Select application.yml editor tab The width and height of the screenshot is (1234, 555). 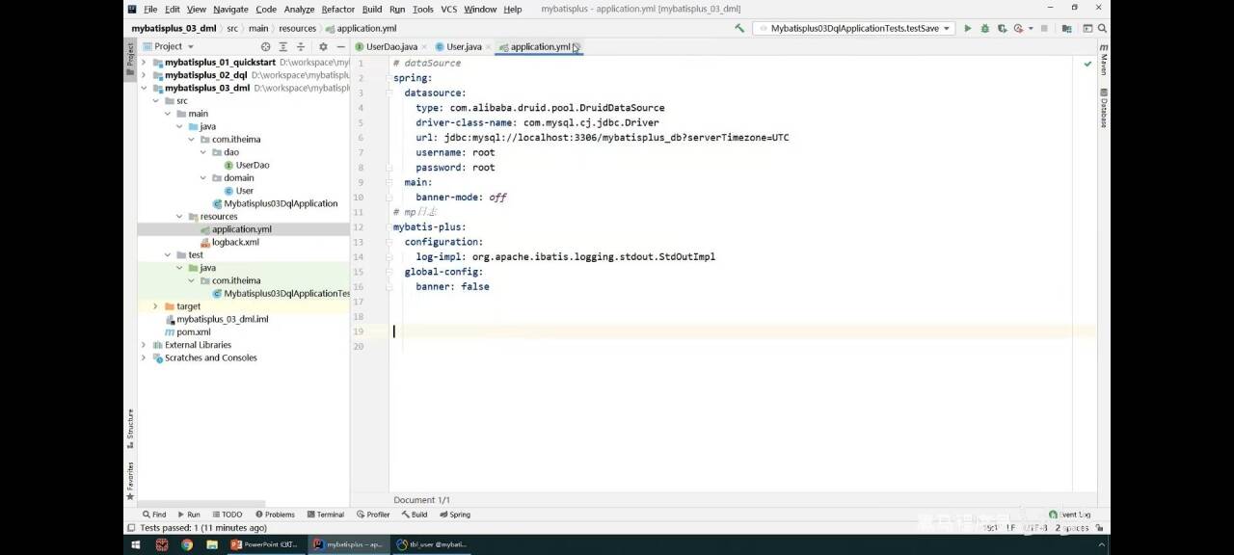(540, 47)
